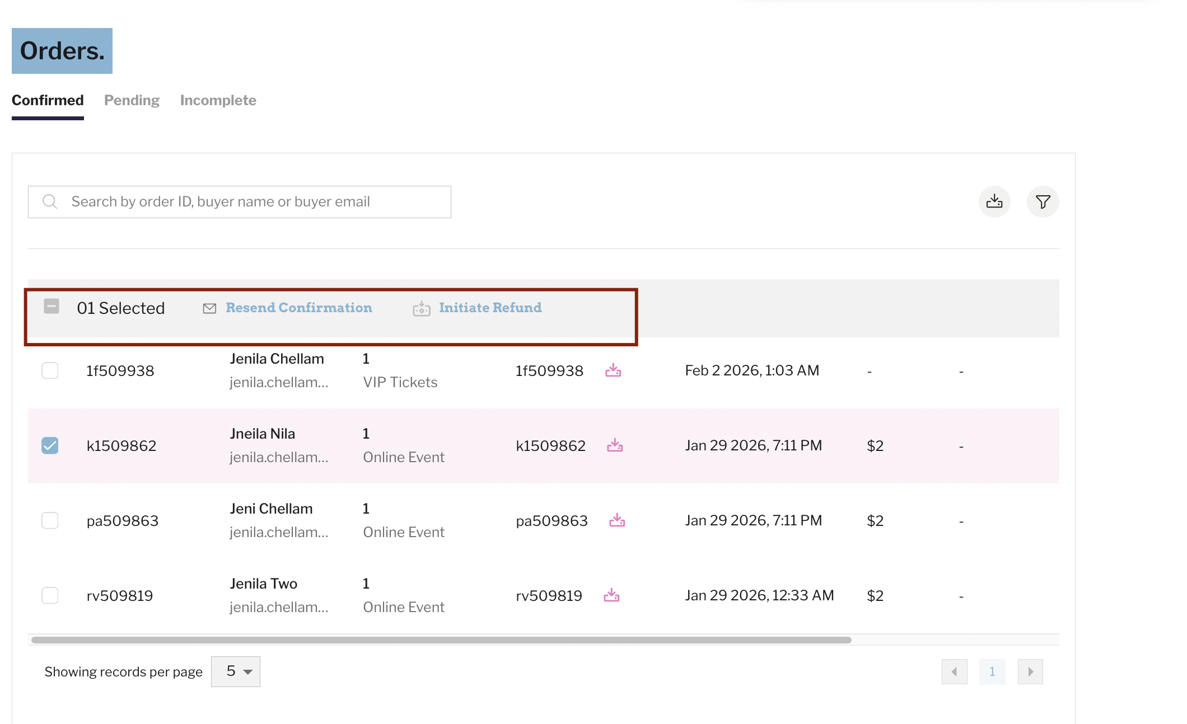Click date Jan 29 2026, 12:33 AM
Screen dimensions: 1187x724
759,595
